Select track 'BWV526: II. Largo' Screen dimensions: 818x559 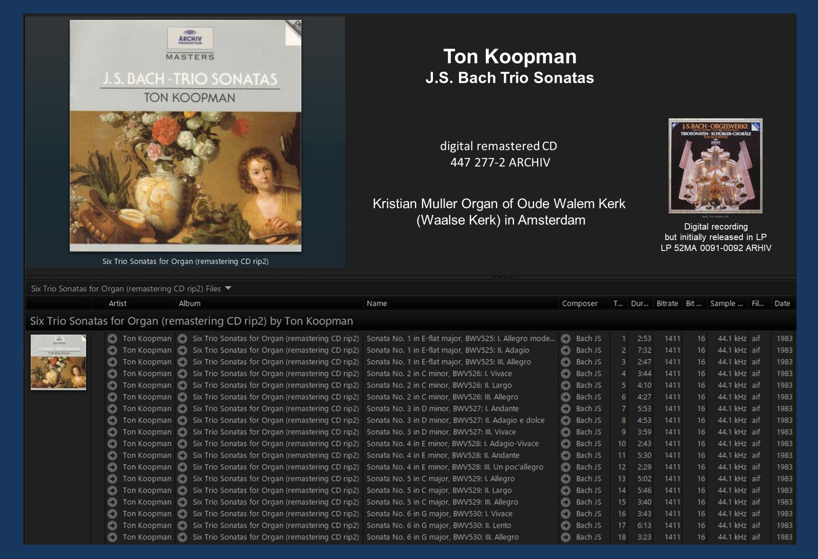coord(439,385)
